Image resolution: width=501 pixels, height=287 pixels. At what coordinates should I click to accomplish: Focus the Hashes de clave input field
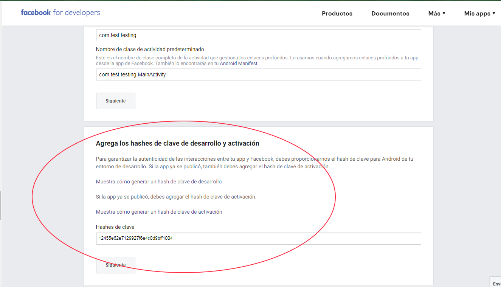259,239
